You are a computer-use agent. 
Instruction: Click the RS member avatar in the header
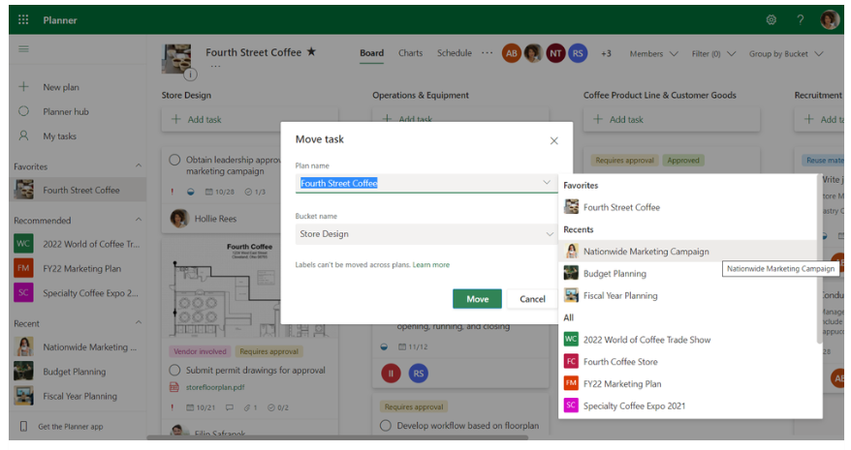point(578,53)
